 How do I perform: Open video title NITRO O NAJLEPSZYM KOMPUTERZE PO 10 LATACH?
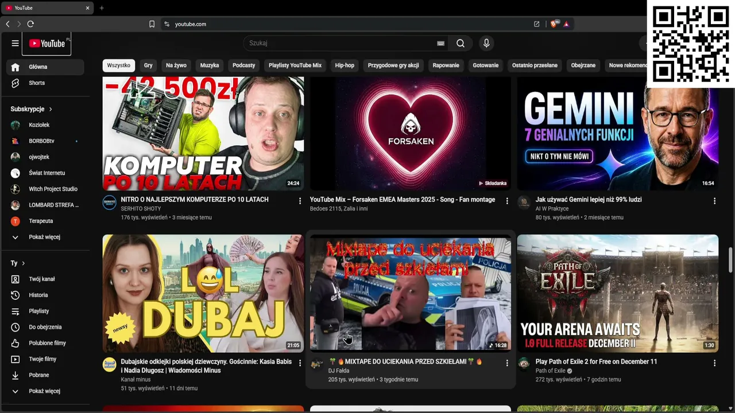(x=195, y=200)
